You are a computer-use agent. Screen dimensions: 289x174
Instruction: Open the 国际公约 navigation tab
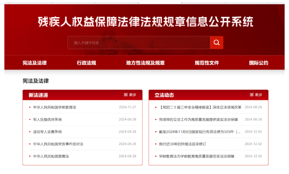pos(259,63)
